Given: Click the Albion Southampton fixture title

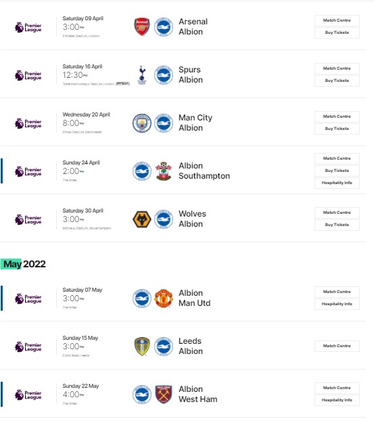Looking at the screenshot, I should pos(204,171).
